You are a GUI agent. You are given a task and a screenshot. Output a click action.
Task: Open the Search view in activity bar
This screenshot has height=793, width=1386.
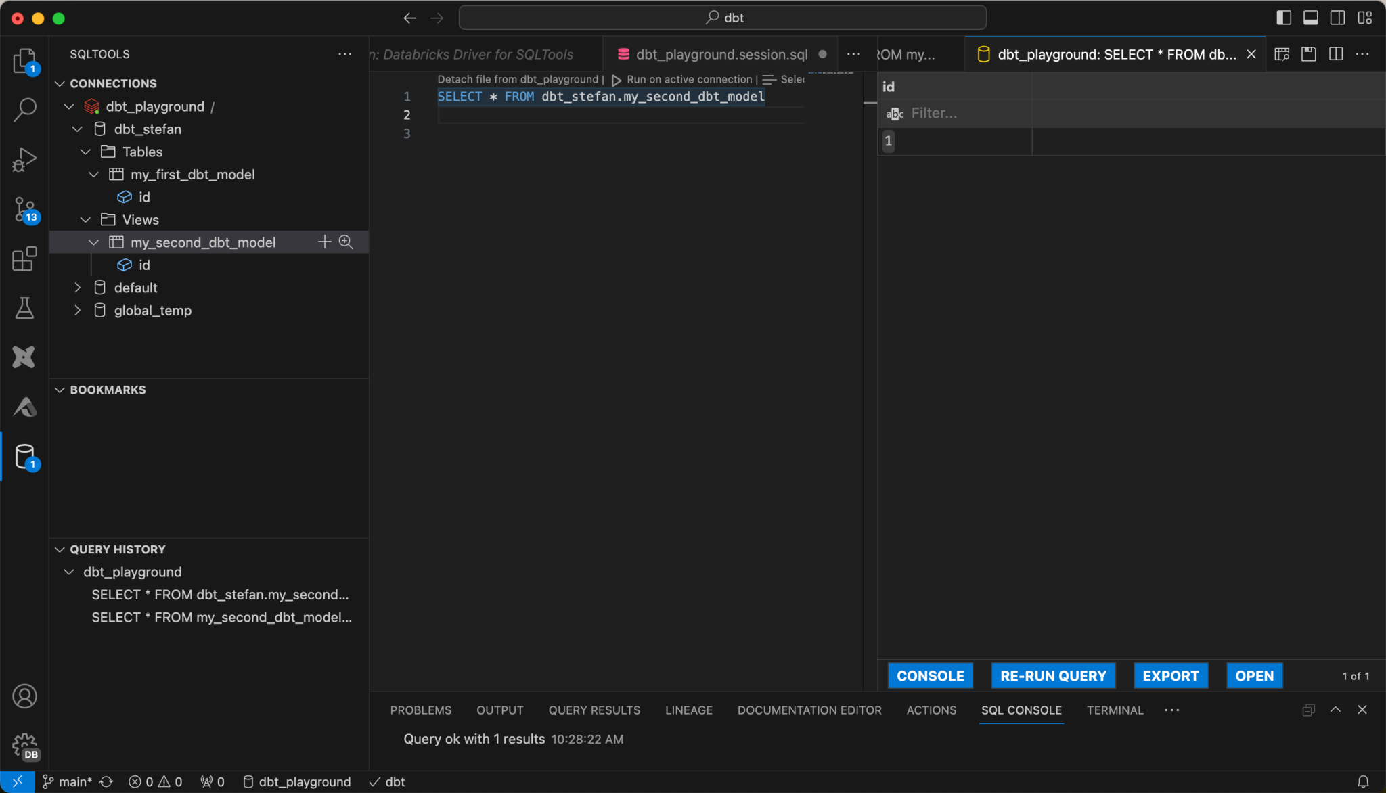coord(24,110)
